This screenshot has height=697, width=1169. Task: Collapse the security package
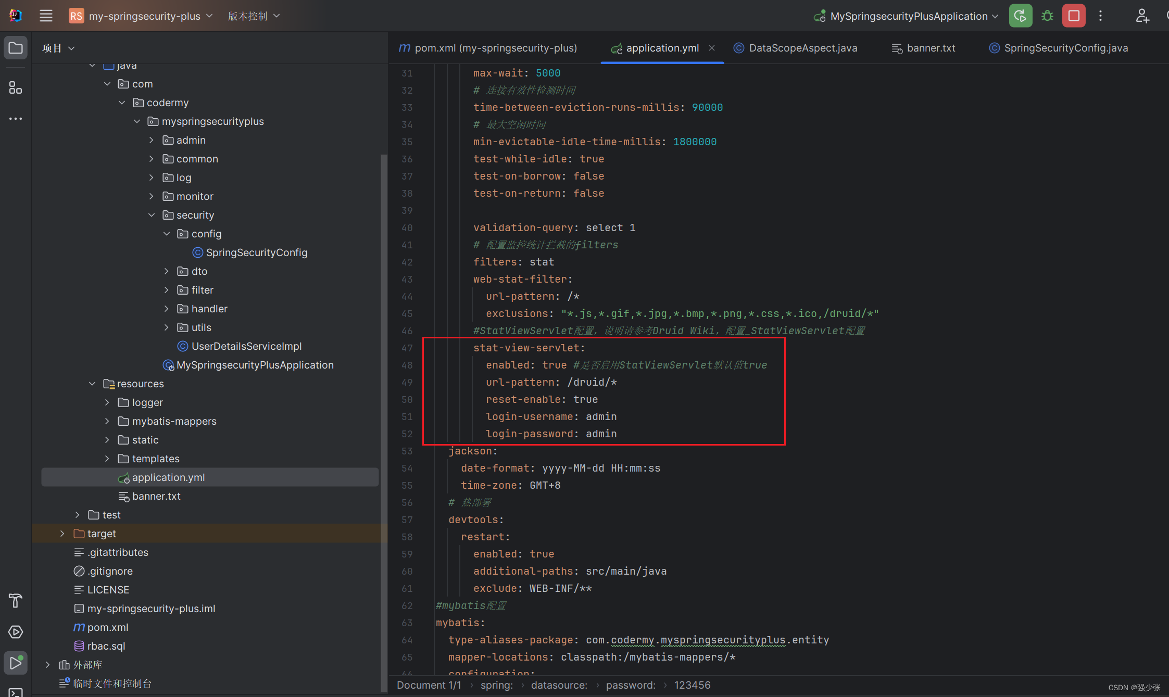[x=152, y=215]
